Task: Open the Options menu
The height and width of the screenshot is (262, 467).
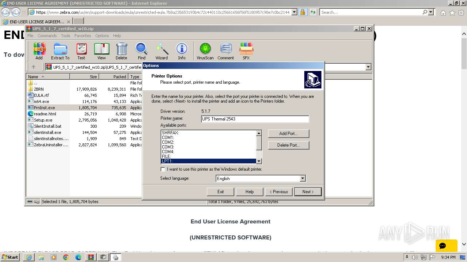Action: pos(102,36)
